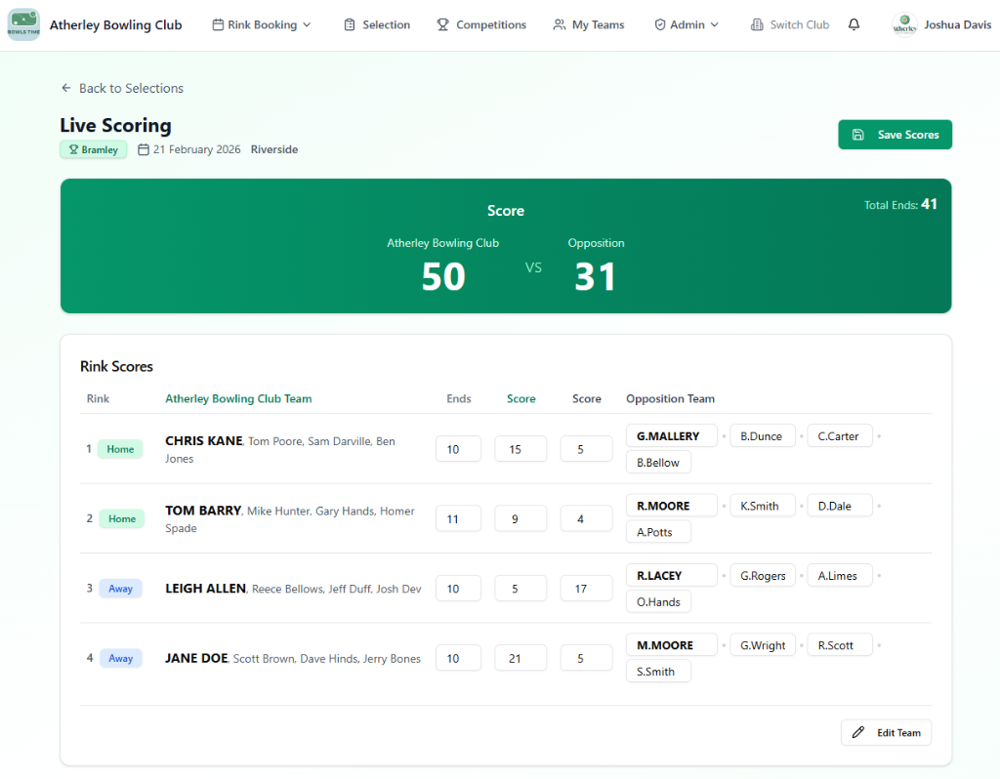Screen dimensions: 1000x779
Task: Open the Selection menu item
Action: (377, 24)
